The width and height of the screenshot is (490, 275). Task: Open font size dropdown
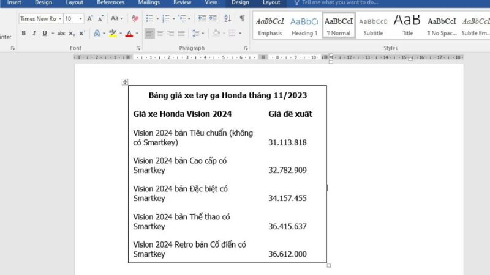pyautogui.click(x=81, y=19)
